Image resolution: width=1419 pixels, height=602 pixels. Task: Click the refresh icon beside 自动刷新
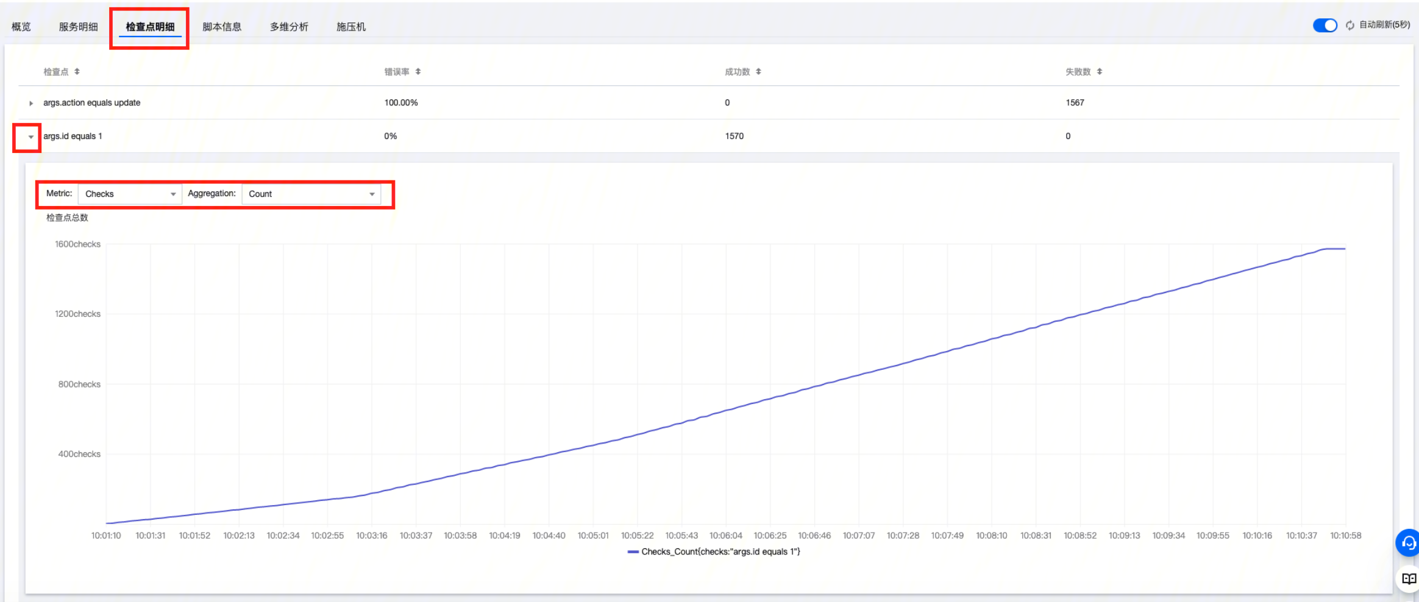[1350, 26]
